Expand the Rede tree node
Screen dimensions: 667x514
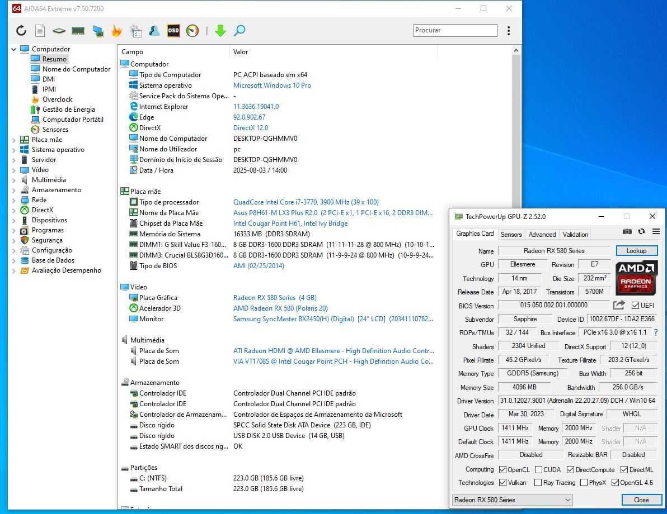tap(13, 200)
